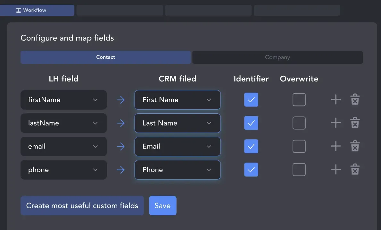The height and width of the screenshot is (230, 381).
Task: Add a row after lastName mapping
Action: 335,123
